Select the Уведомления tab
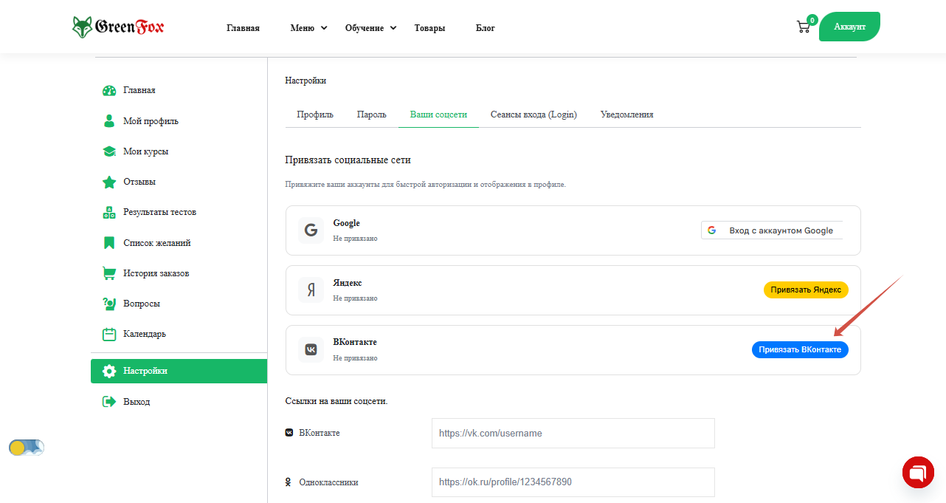 coord(626,114)
